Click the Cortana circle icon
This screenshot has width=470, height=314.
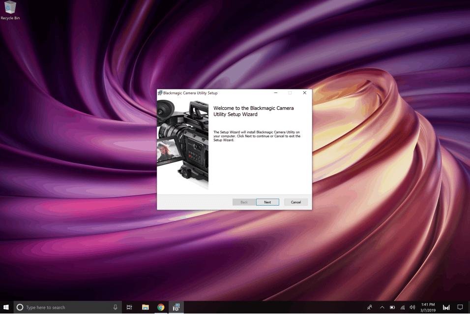click(x=20, y=307)
